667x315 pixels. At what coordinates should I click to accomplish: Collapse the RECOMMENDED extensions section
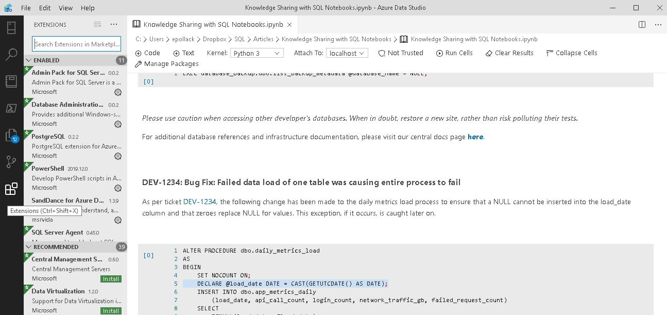pos(75,247)
